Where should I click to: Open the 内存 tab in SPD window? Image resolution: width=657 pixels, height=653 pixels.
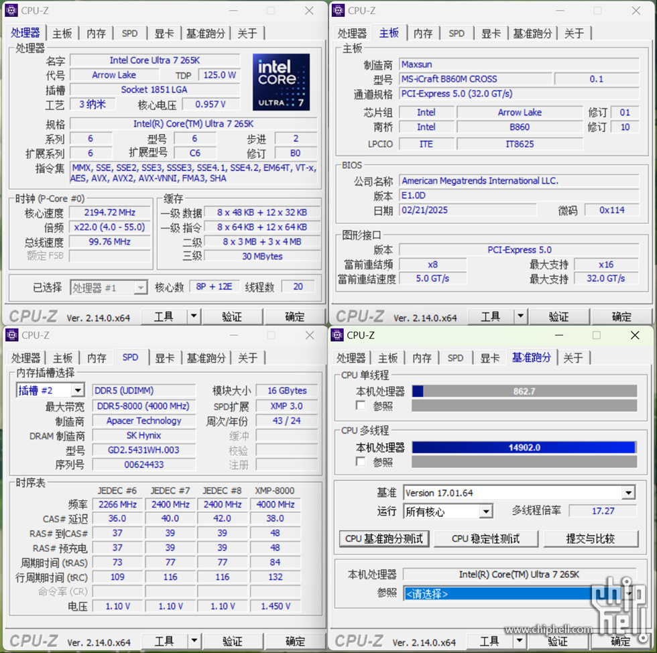point(97,359)
